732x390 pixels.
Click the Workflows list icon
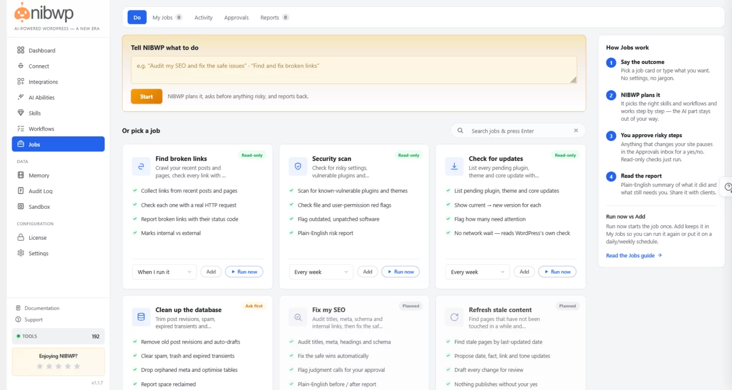[21, 129]
